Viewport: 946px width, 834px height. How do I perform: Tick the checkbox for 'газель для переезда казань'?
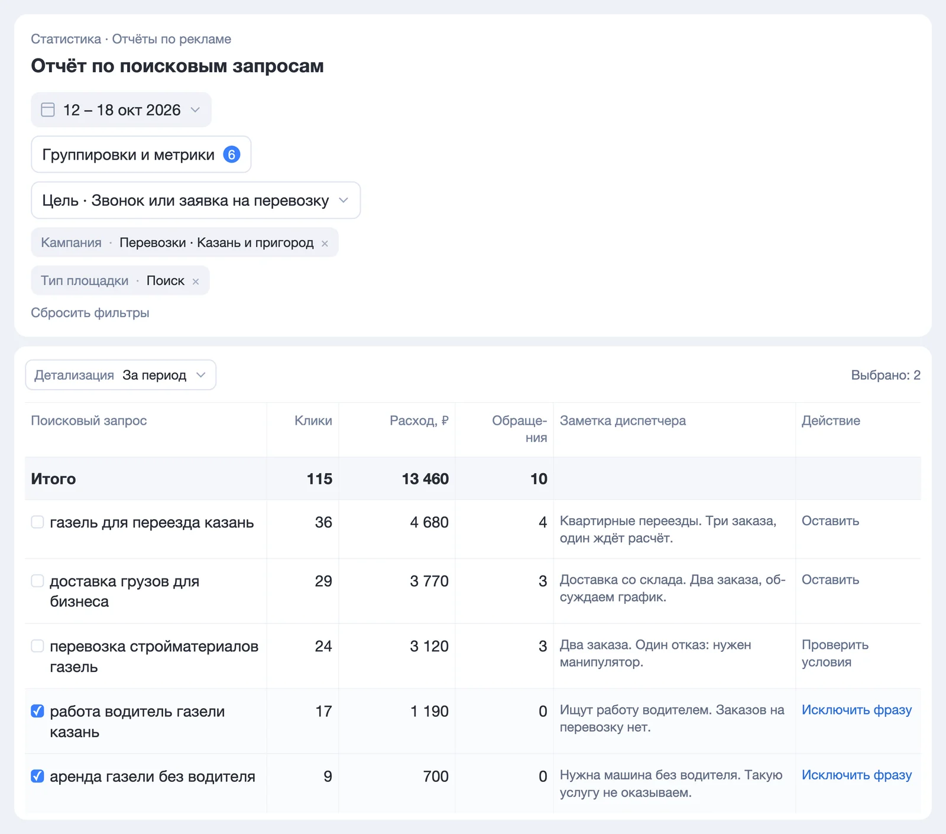pos(37,522)
